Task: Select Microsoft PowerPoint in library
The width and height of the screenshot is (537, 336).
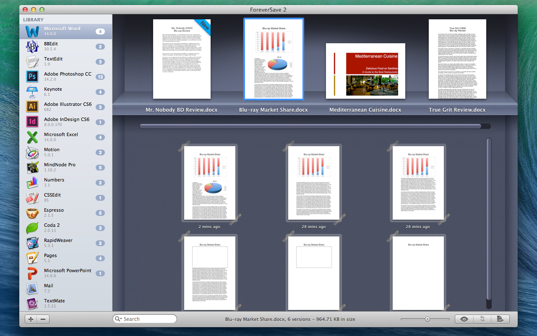Action: coord(66,273)
